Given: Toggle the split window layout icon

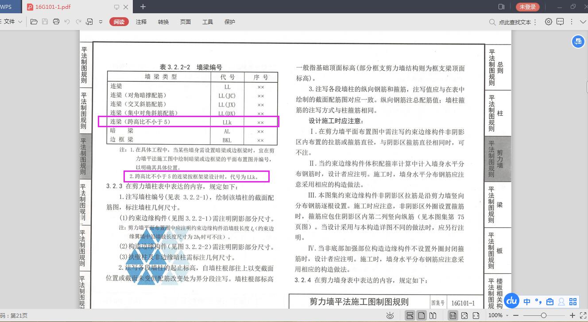Looking at the screenshot, I should 502,7.
